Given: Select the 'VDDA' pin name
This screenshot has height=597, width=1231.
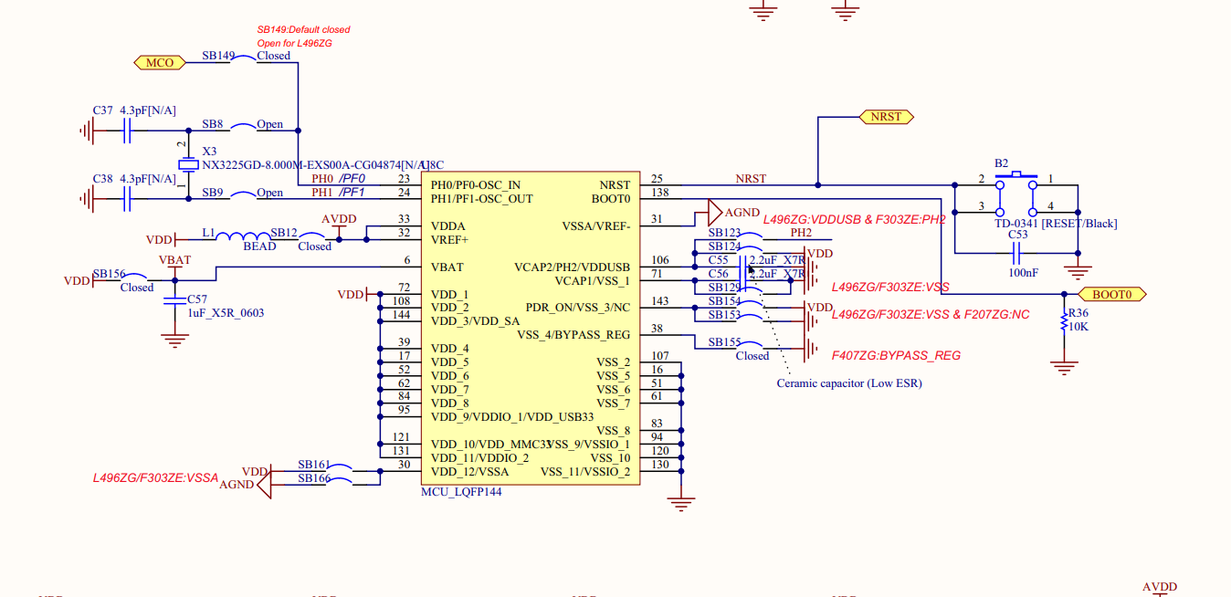Looking at the screenshot, I should [x=447, y=226].
